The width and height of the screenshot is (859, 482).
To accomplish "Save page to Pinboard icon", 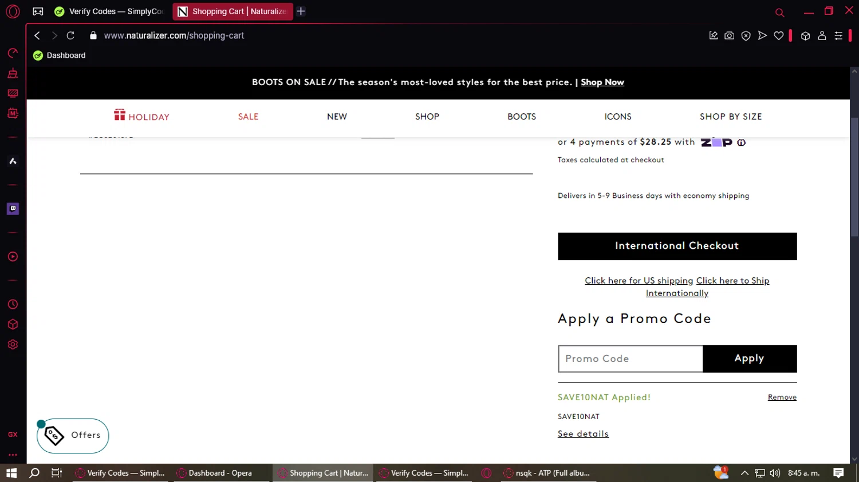I will click(714, 35).
